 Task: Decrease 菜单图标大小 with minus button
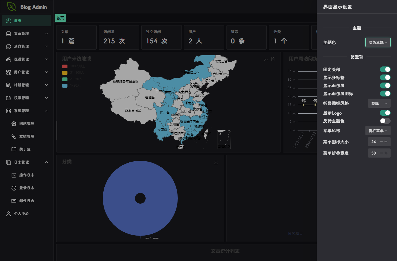click(381, 142)
